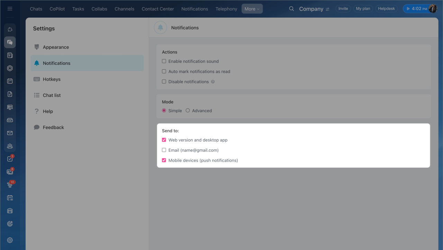Expand the More dropdown menu

pyautogui.click(x=252, y=9)
